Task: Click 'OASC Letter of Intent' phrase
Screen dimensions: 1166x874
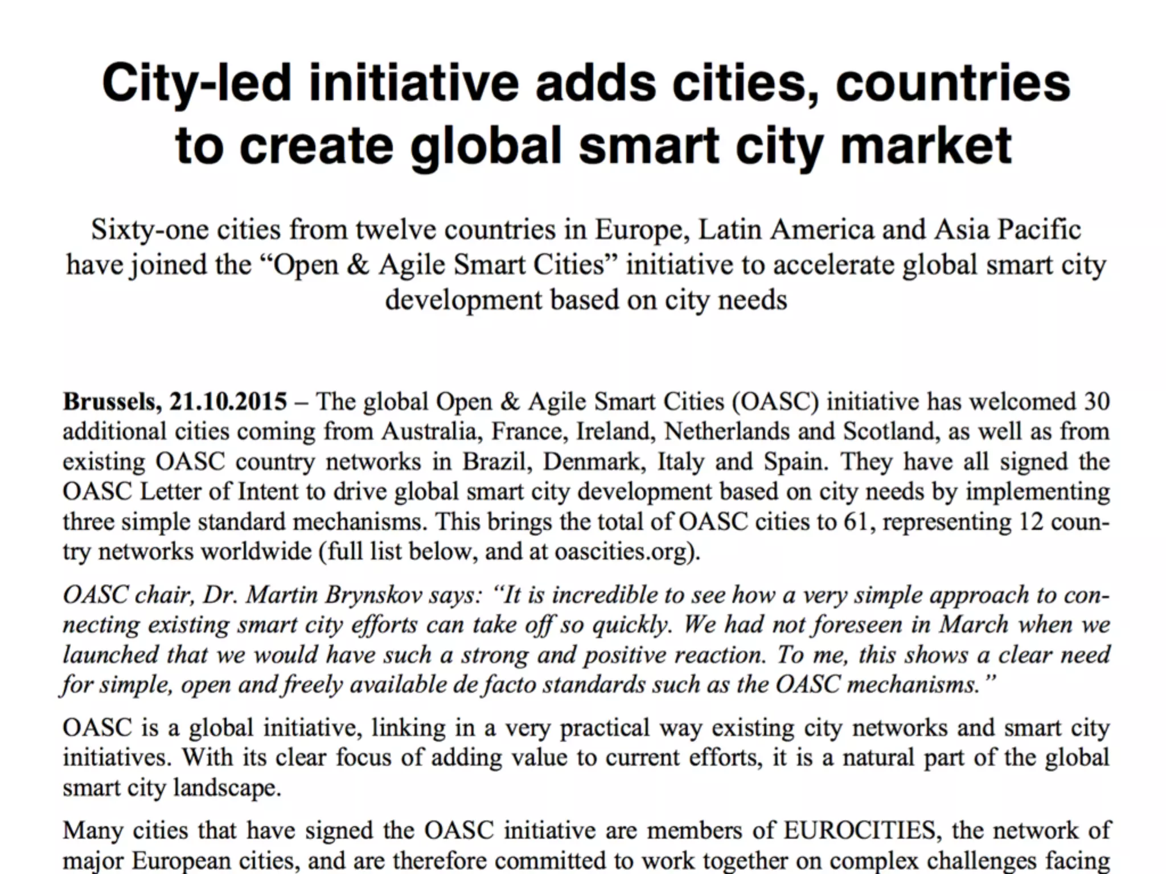Action: point(180,492)
